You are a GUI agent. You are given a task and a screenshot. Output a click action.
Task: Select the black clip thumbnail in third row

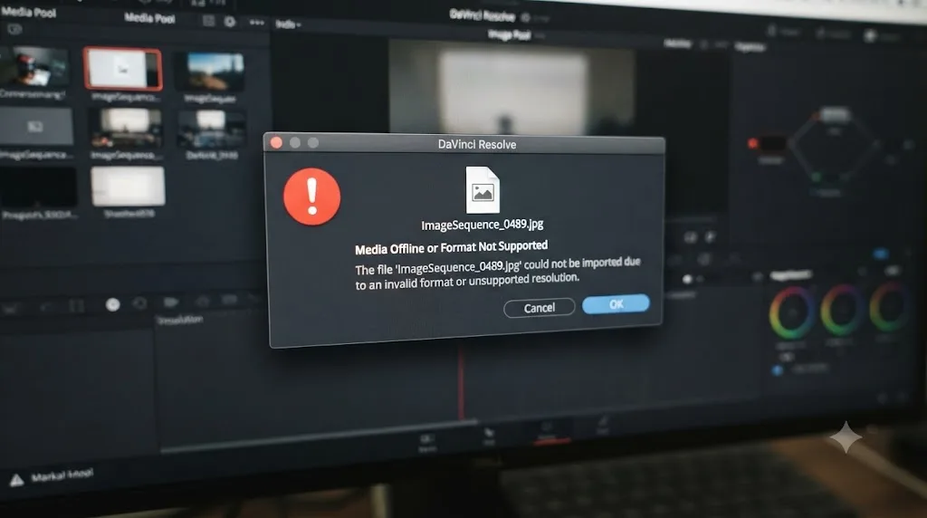pos(38,187)
